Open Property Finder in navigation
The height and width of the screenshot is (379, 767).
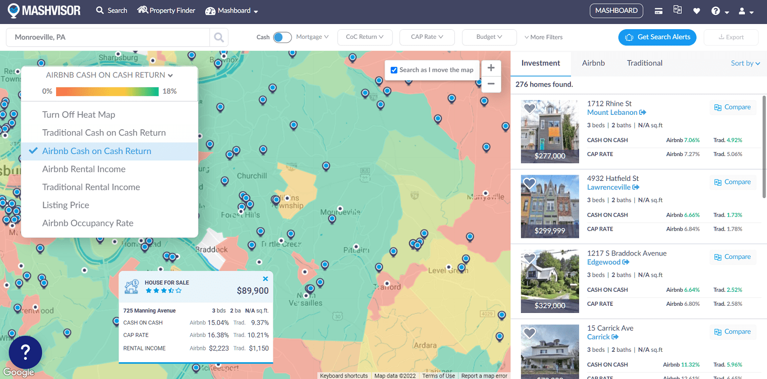166,11
